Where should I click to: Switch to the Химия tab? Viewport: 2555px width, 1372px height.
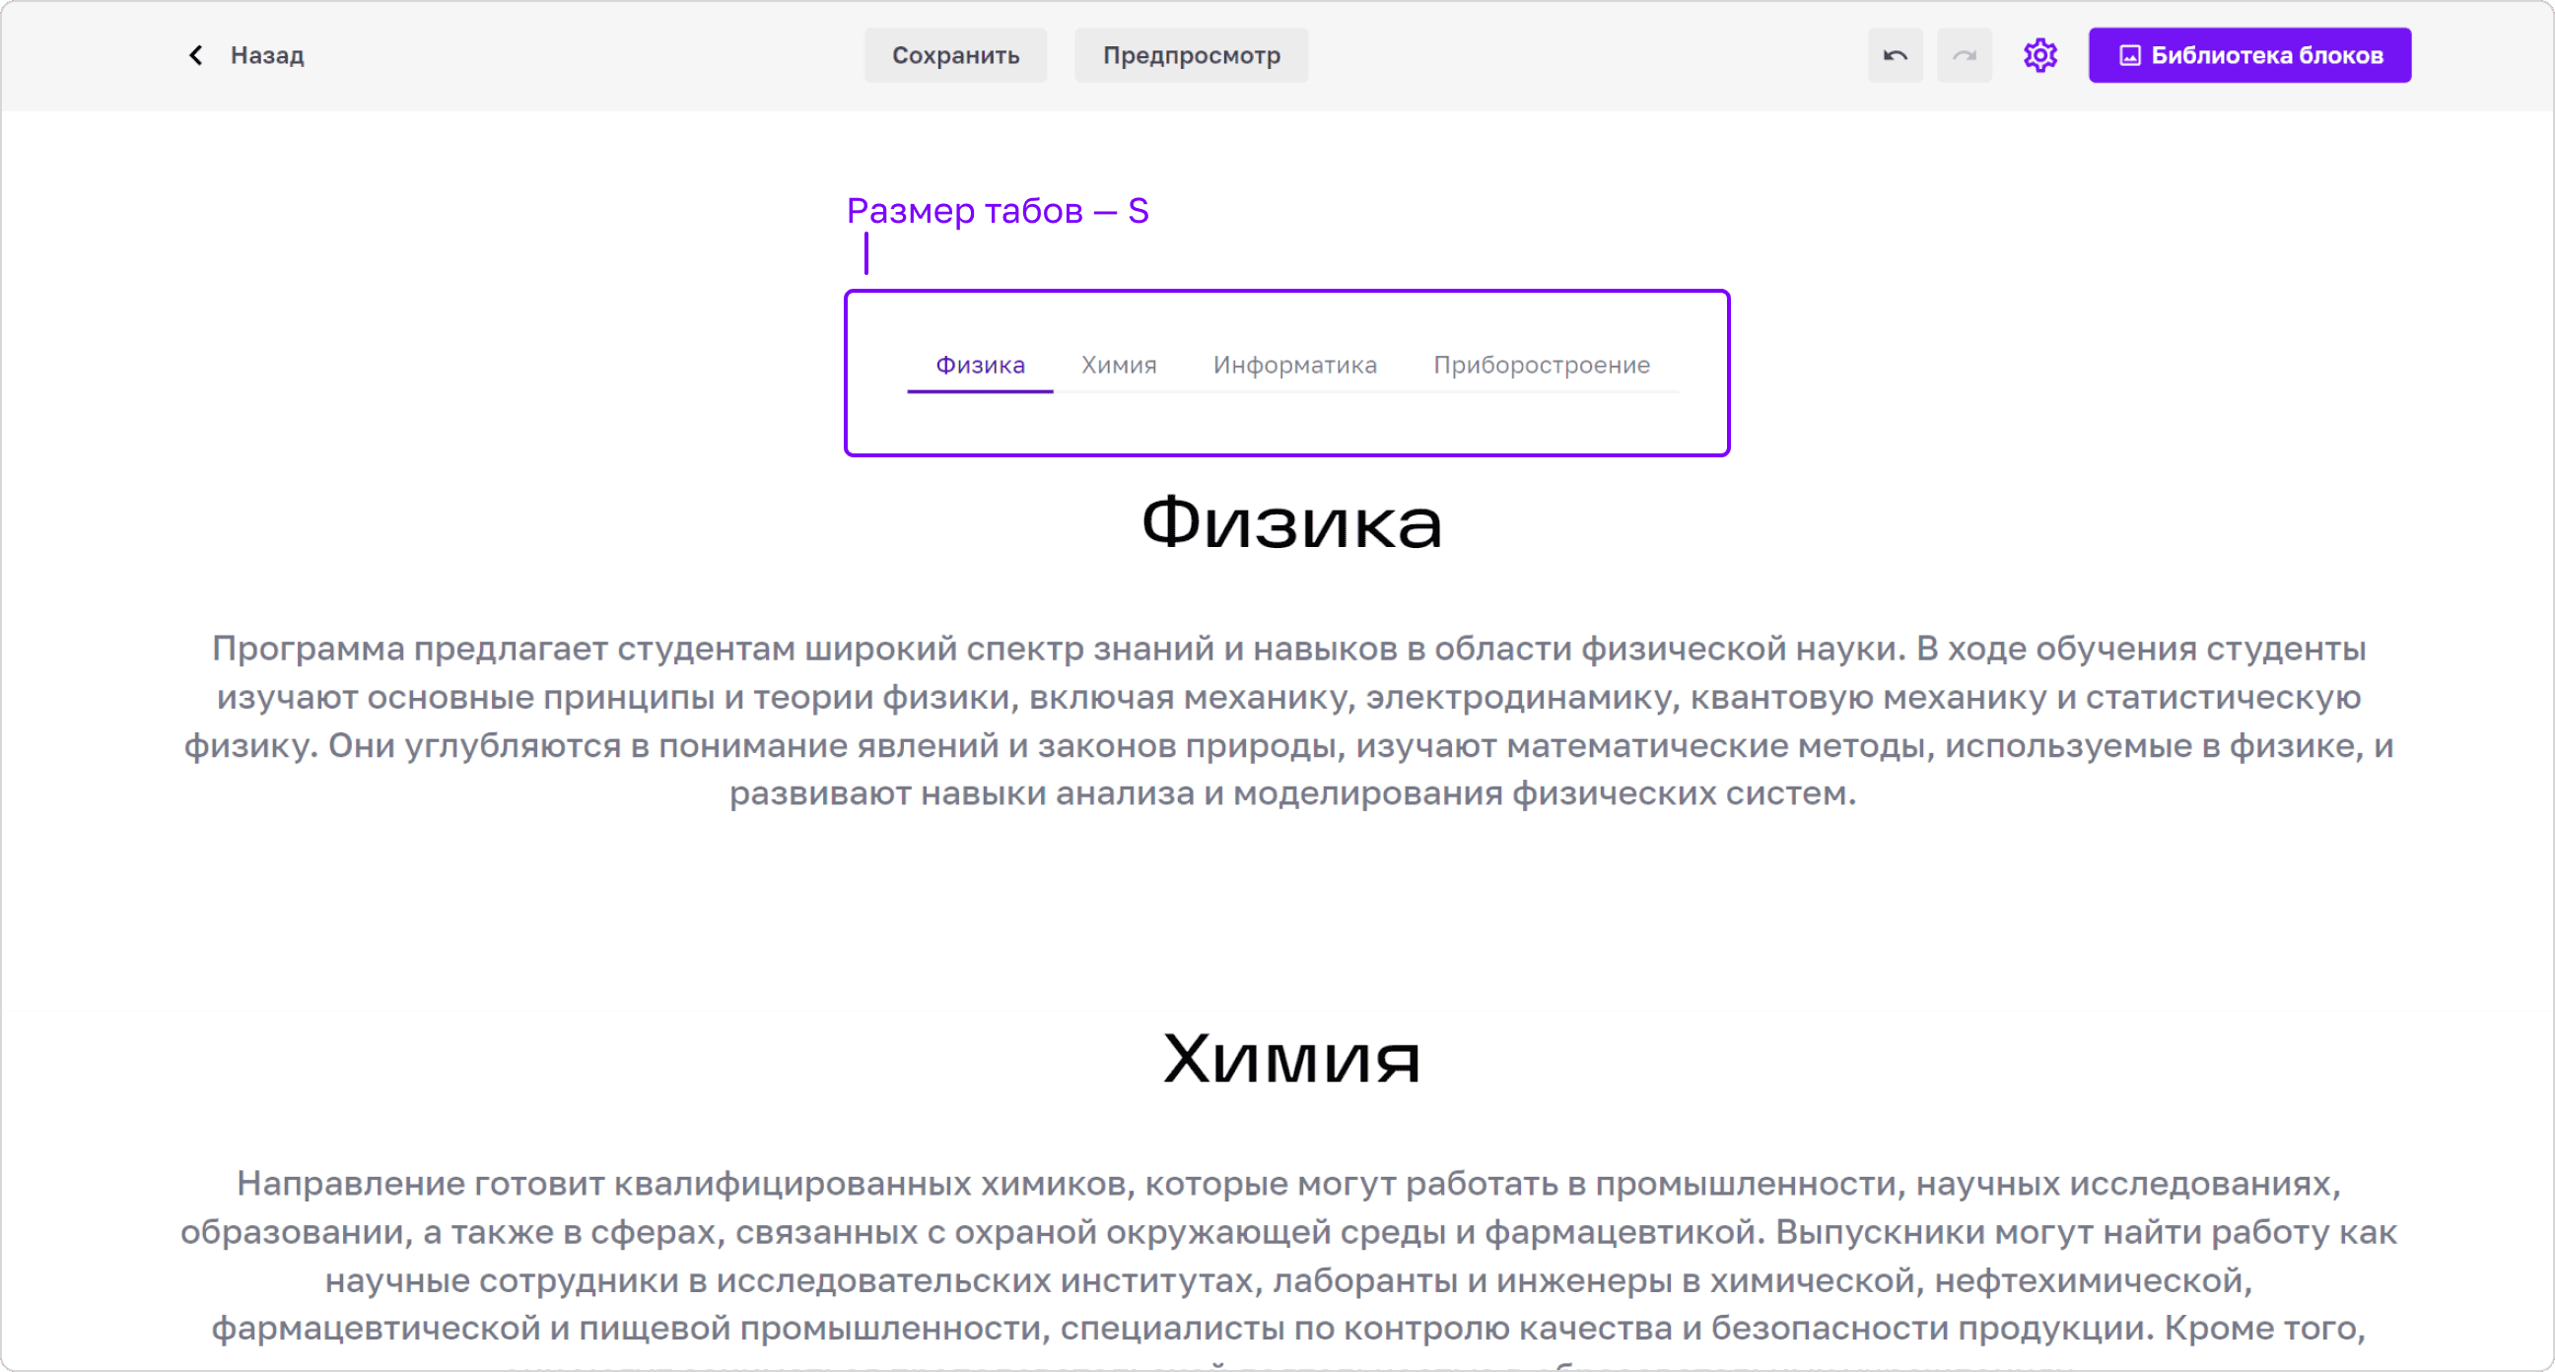pyautogui.click(x=1119, y=365)
